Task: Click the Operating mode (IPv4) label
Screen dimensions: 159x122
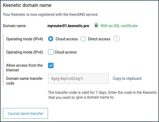Action: [25, 39]
